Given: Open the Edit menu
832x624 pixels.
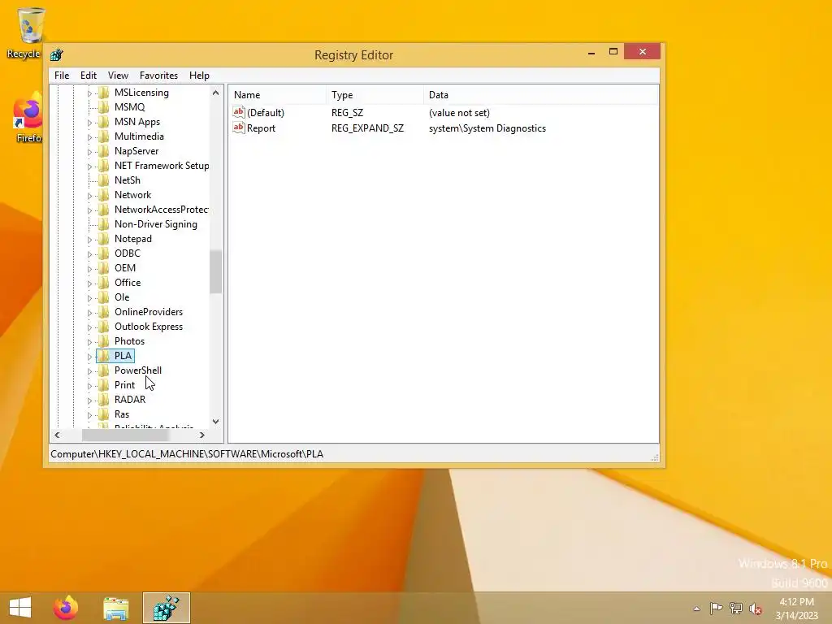Looking at the screenshot, I should click(x=88, y=76).
